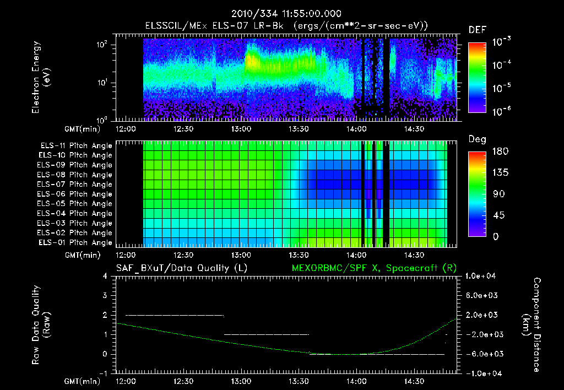The width and height of the screenshot is (564, 390).
Task: Click the ELS-07 Pitch Angle row label
Action: pyautogui.click(x=74, y=184)
